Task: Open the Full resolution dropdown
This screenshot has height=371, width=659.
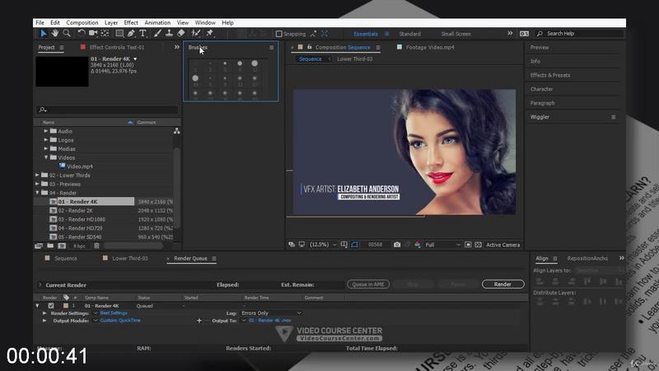Action: pos(443,244)
